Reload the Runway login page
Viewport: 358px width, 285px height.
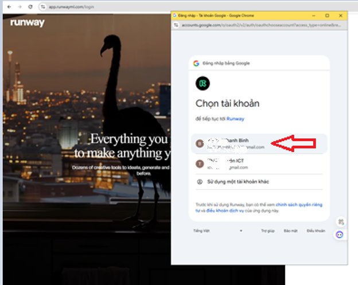click(30, 6)
